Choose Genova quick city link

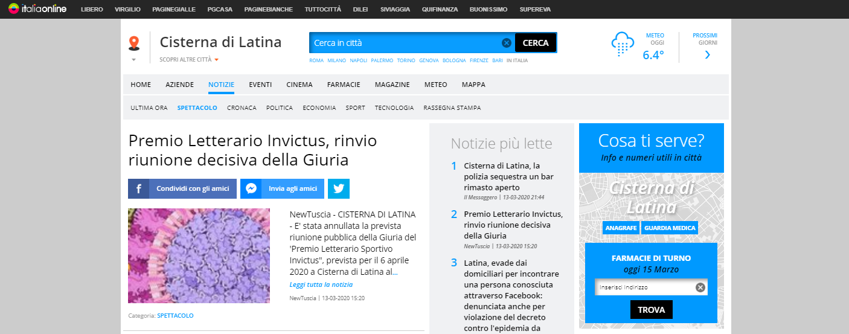pyautogui.click(x=429, y=60)
